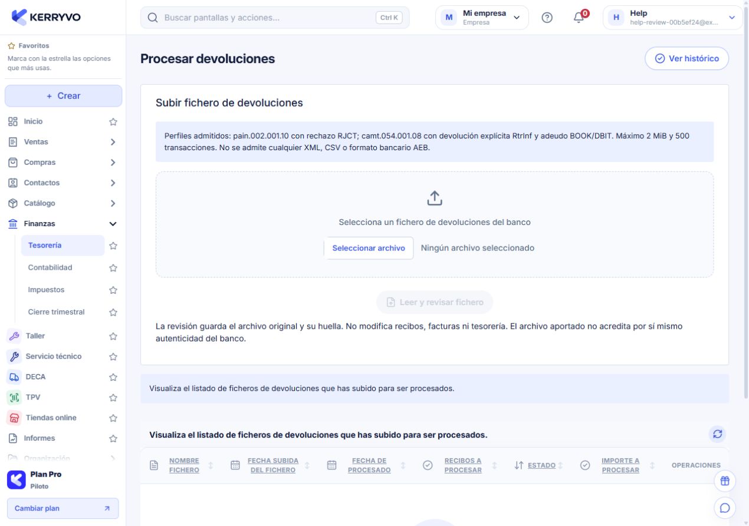Star Taller as favorite

click(113, 336)
